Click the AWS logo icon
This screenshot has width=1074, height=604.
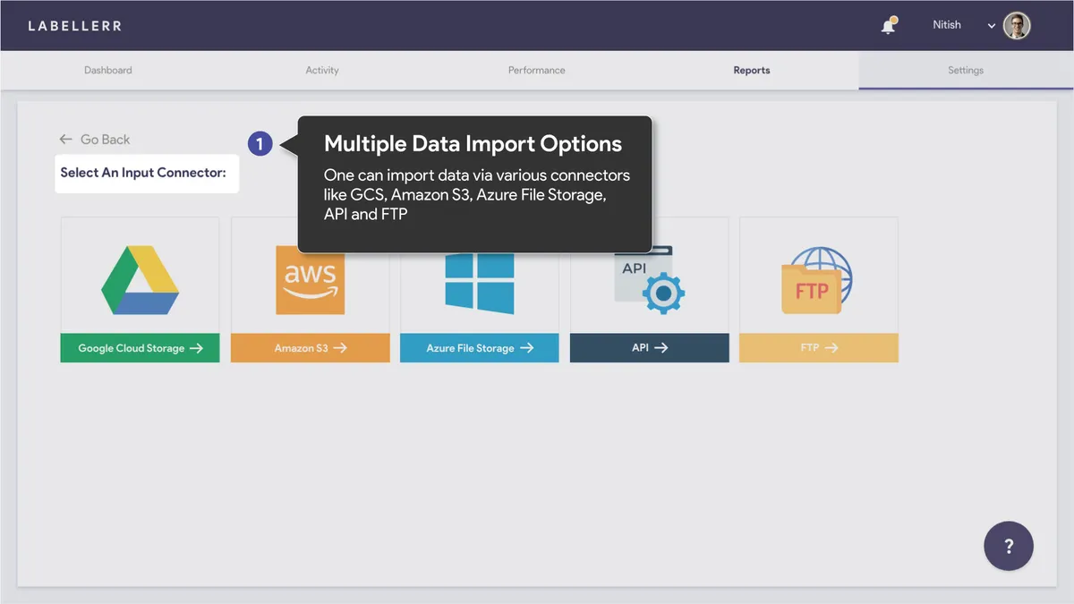click(x=310, y=279)
